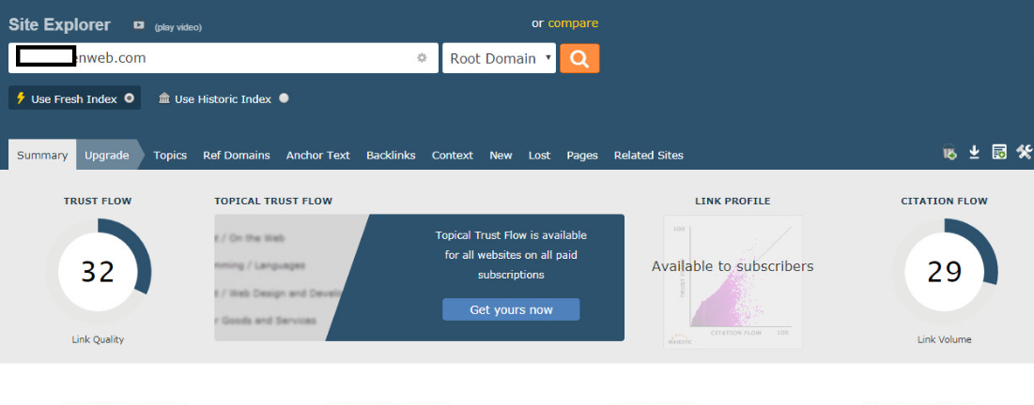Add site to bucket icon
1034x405 pixels.
point(949,153)
